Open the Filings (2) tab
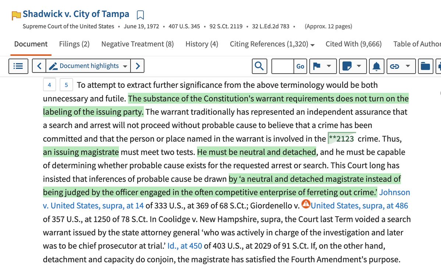Viewport: 441px width, 273px height. click(x=74, y=44)
